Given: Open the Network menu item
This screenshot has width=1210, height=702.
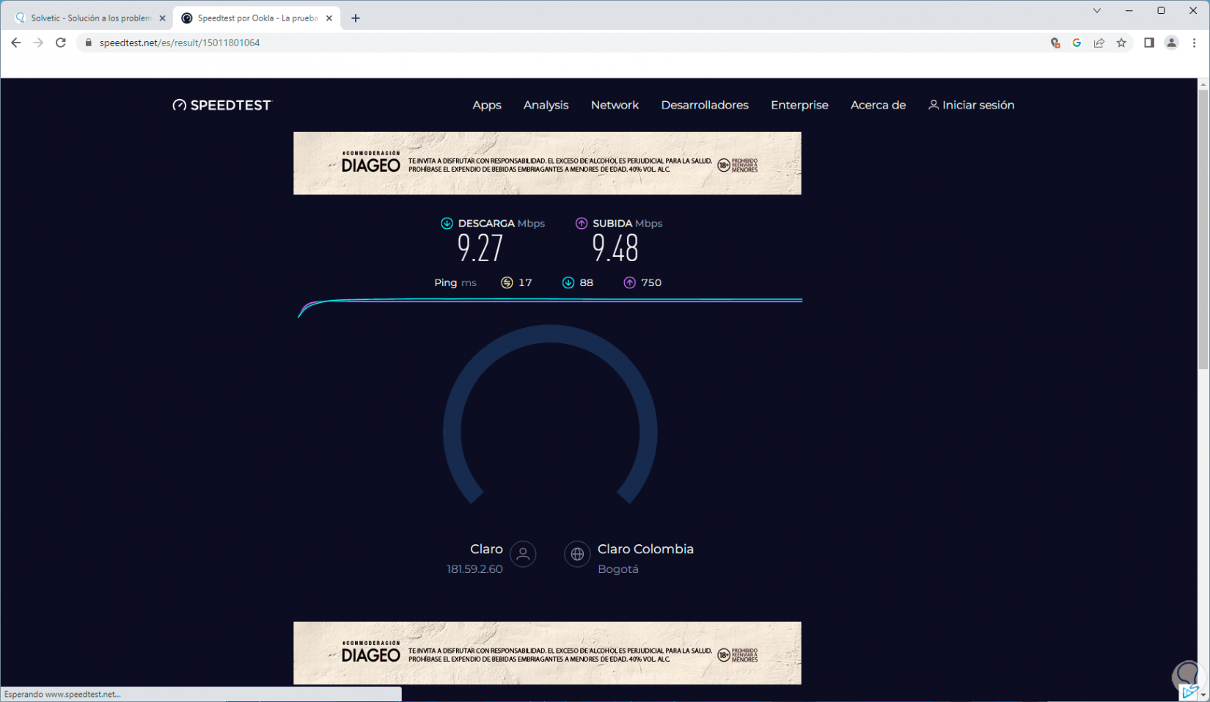Looking at the screenshot, I should click(x=615, y=105).
